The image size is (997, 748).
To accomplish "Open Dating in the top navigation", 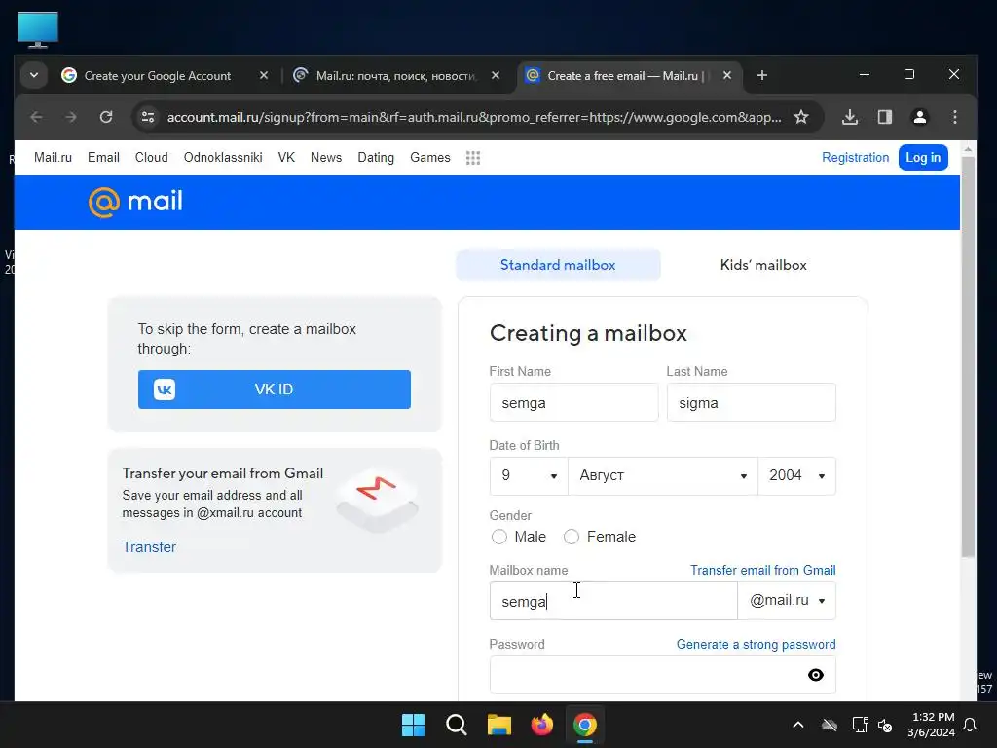I will pyautogui.click(x=376, y=157).
